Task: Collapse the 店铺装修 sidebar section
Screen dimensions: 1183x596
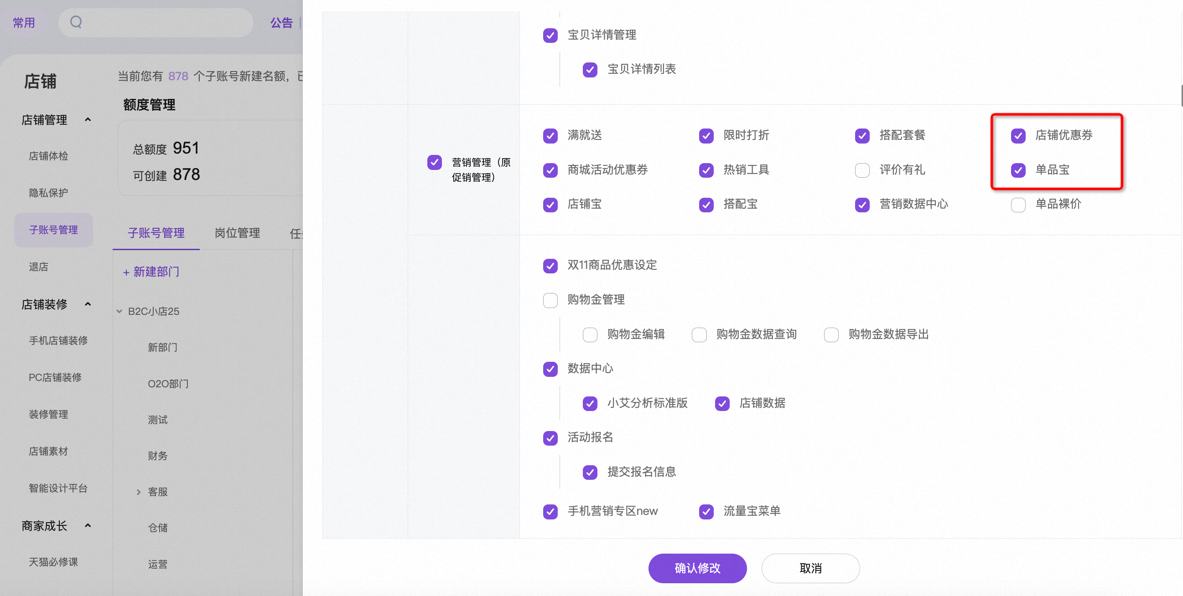Action: 88,304
